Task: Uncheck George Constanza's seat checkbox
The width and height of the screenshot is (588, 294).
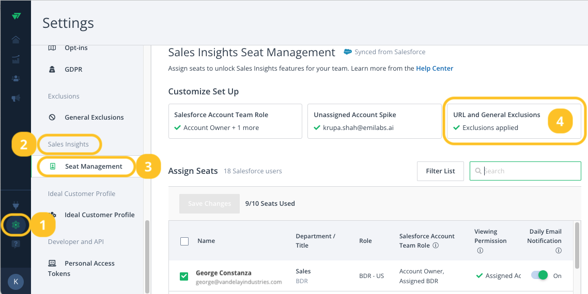Action: 184,276
